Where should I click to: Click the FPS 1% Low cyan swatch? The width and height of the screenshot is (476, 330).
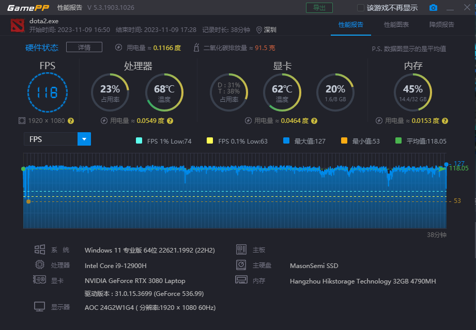[139, 140]
